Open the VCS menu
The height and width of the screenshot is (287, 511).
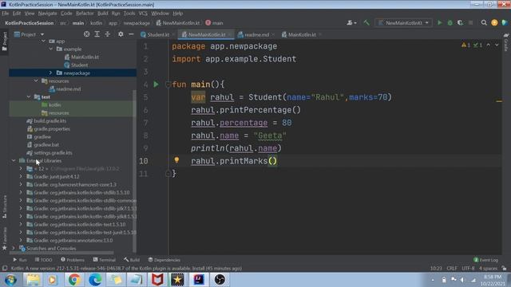143,14
